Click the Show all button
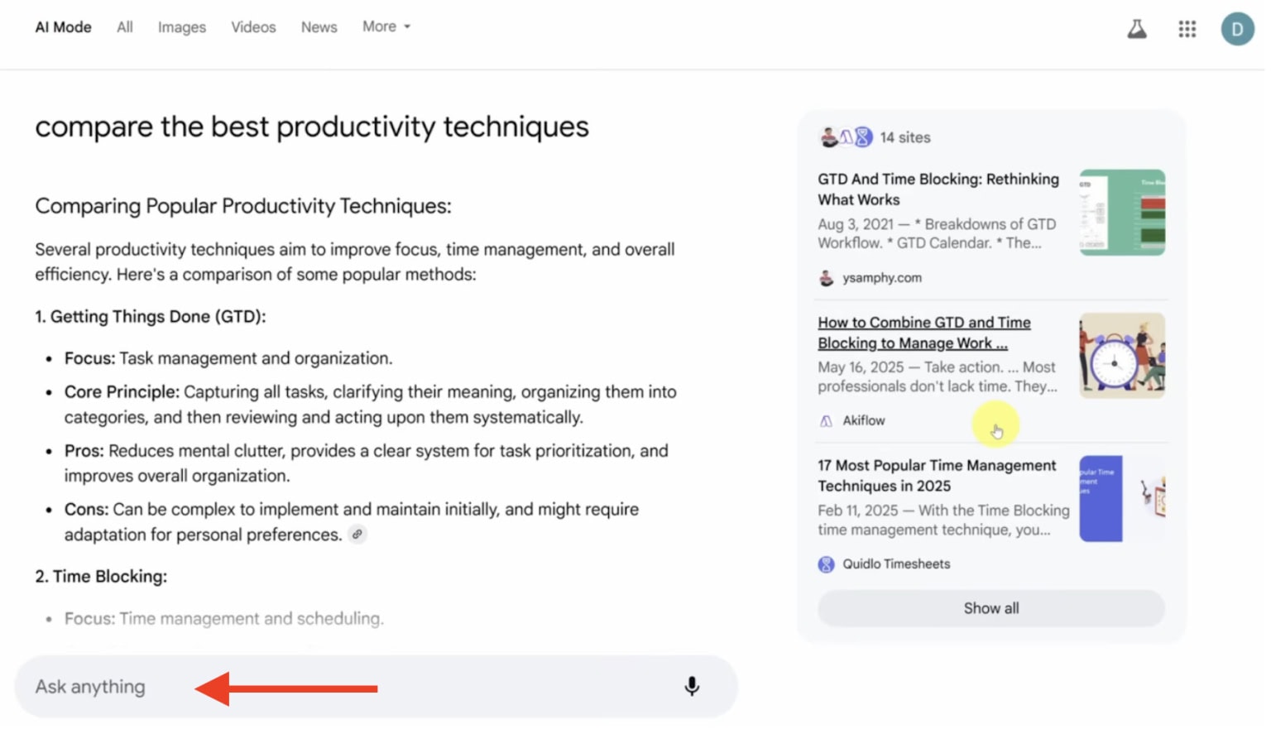The width and height of the screenshot is (1271, 729). click(990, 607)
